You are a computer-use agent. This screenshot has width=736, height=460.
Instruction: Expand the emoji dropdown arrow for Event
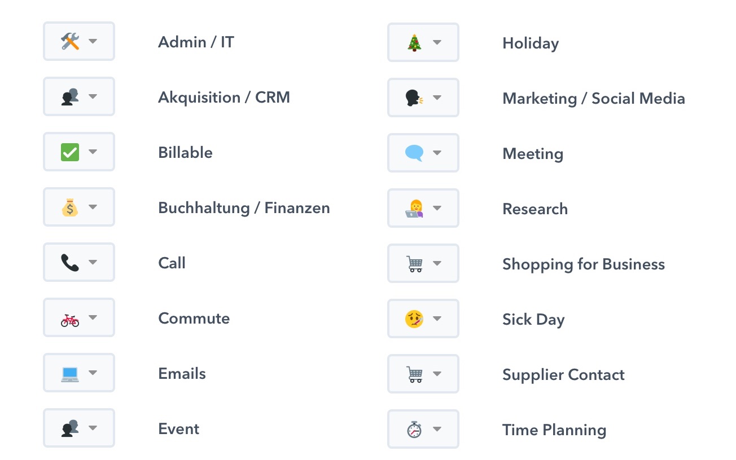93,428
